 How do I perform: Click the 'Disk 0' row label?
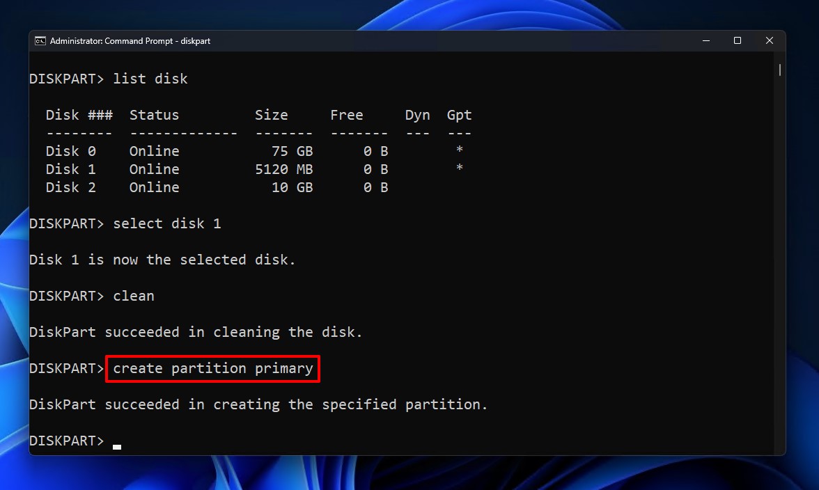(70, 151)
